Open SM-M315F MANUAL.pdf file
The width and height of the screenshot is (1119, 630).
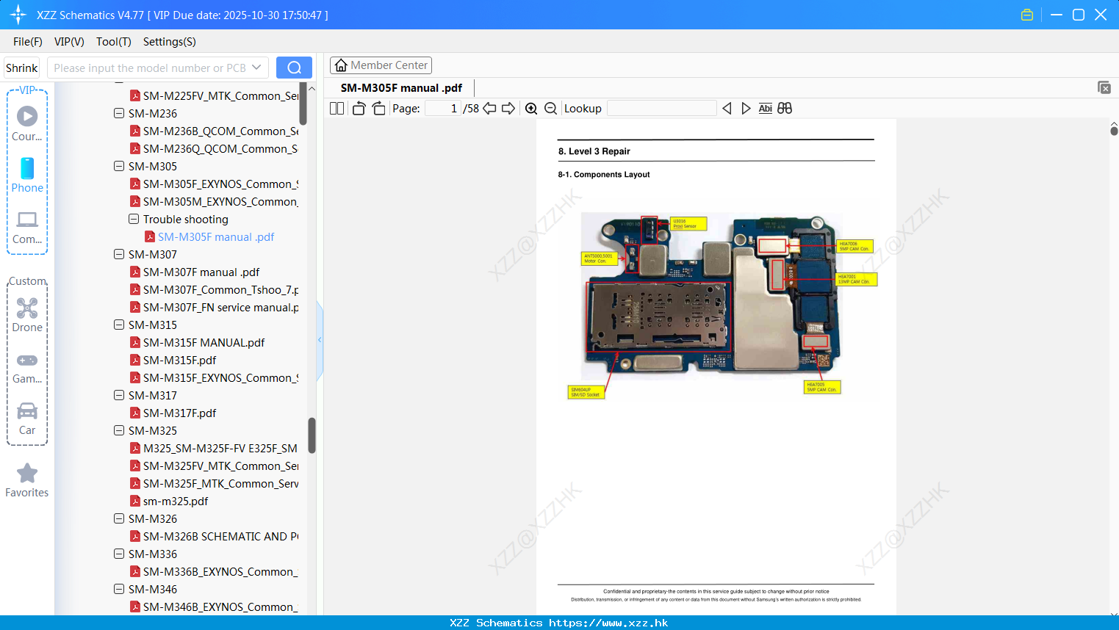[204, 342]
